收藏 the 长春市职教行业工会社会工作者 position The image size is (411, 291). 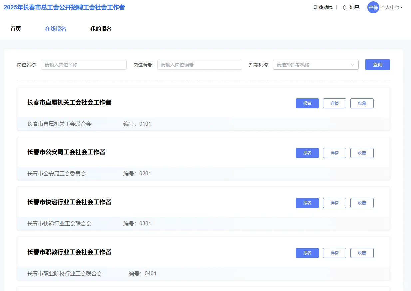(x=362, y=253)
